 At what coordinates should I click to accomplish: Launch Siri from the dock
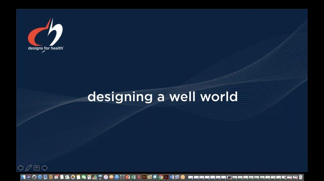pyautogui.click(x=29, y=177)
